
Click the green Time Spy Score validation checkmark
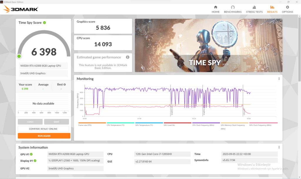(x=45, y=23)
